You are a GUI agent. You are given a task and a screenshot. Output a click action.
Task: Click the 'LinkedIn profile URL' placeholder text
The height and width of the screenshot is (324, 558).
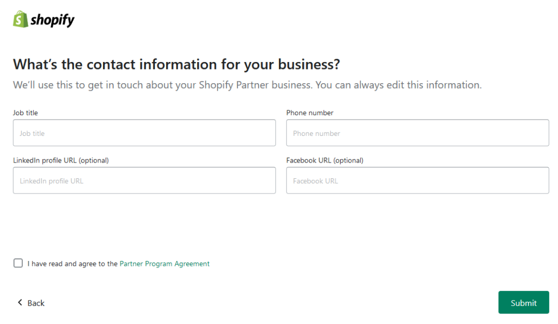(x=52, y=181)
